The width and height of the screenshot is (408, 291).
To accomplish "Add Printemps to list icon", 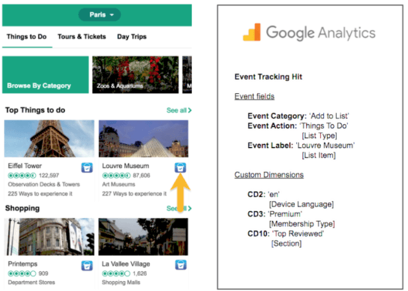I will click(87, 265).
